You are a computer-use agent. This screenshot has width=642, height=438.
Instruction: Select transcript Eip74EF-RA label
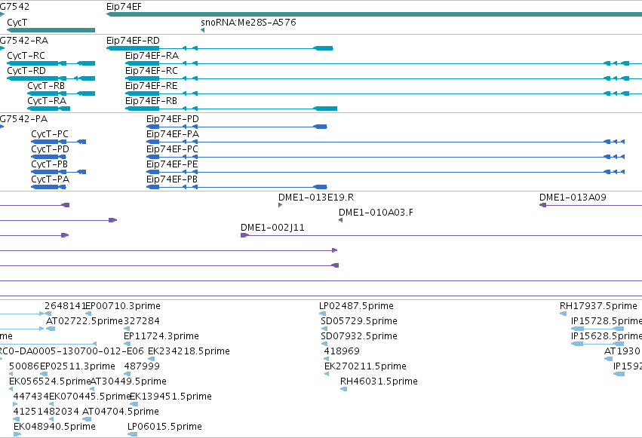[152, 56]
